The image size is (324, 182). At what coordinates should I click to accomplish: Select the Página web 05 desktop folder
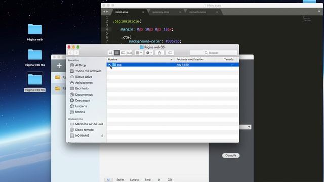[x=35, y=82]
